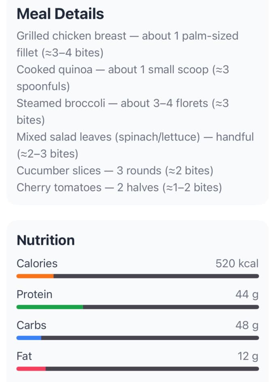Tap the 12 g fat value
The width and height of the screenshot is (275, 382).
[x=247, y=356]
